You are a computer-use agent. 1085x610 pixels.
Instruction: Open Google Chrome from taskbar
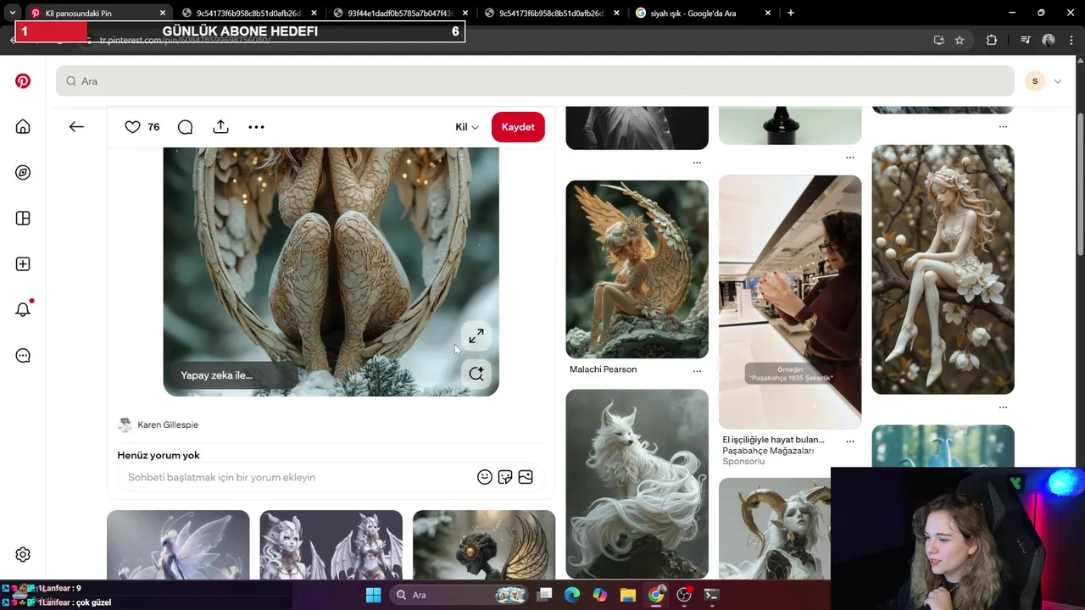(656, 595)
